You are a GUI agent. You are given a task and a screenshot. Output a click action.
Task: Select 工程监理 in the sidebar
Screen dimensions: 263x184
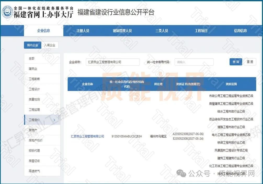point(42,110)
